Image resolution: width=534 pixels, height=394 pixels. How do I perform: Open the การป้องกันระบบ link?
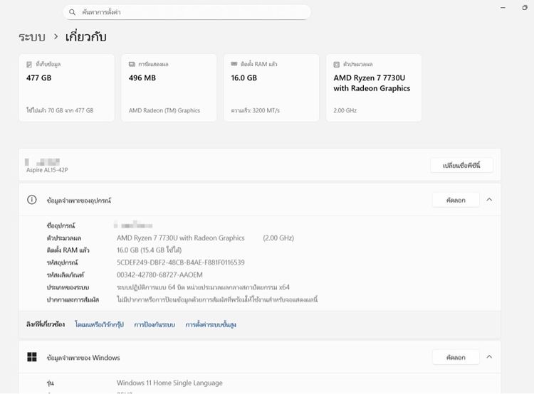pyautogui.click(x=155, y=324)
